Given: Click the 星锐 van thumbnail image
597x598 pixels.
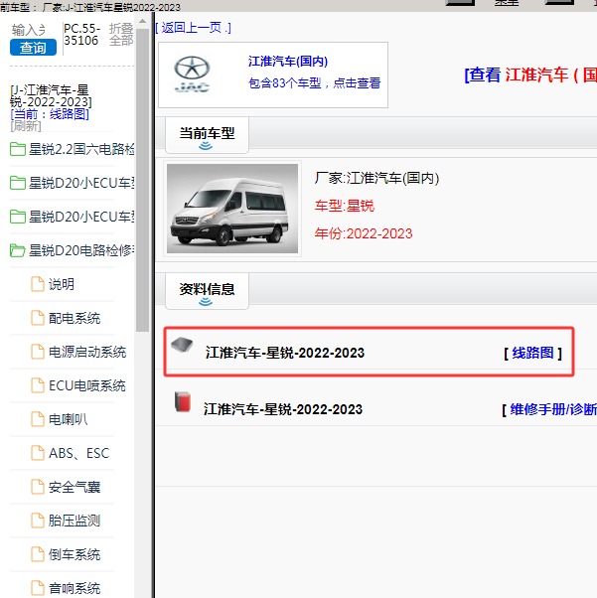Looking at the screenshot, I should 232,209.
